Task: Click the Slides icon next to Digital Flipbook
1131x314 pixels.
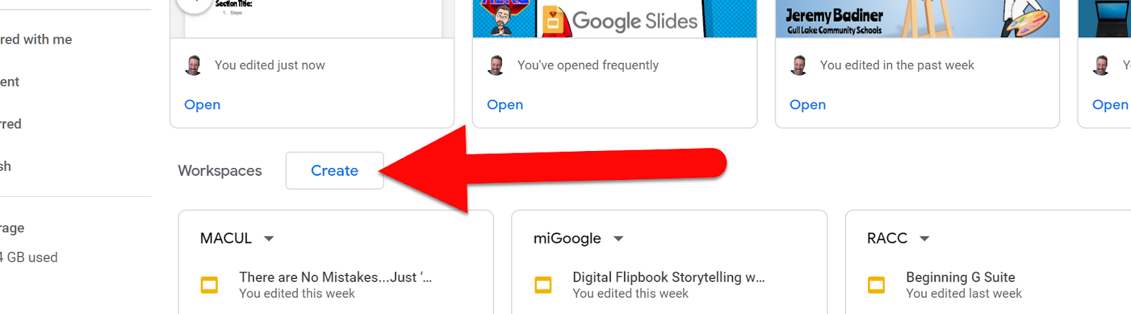Action: [x=543, y=285]
